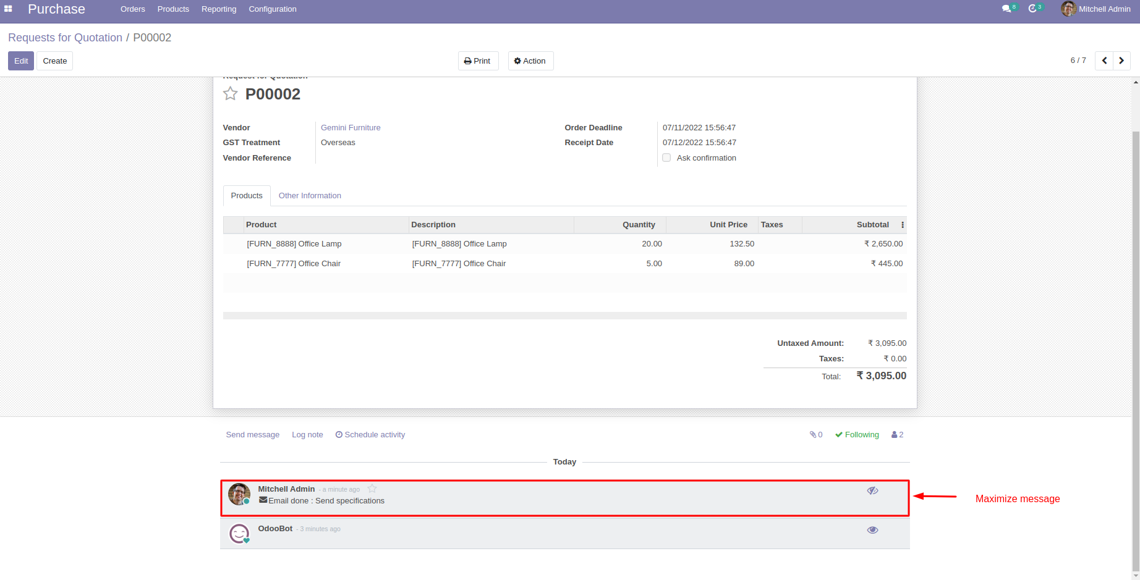
Task: Click Schedule activity link
Action: pyautogui.click(x=370, y=435)
